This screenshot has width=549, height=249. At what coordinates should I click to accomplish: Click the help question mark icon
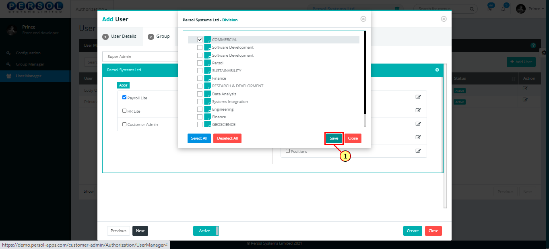[533, 45]
